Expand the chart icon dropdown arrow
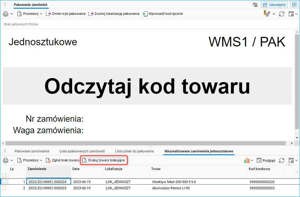Screen dimensions: 300x197 [252, 160]
